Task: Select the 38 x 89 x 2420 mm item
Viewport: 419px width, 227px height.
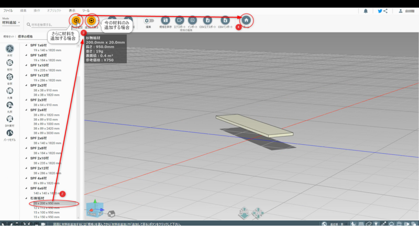Action: pos(47,129)
